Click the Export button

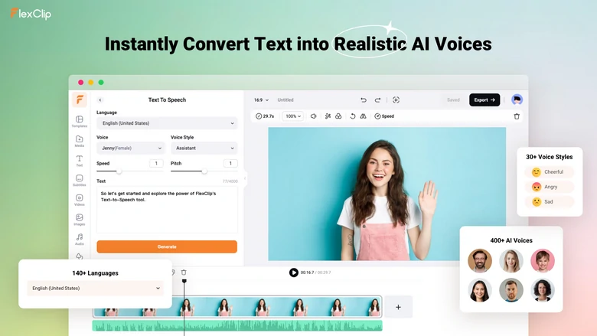pyautogui.click(x=484, y=99)
